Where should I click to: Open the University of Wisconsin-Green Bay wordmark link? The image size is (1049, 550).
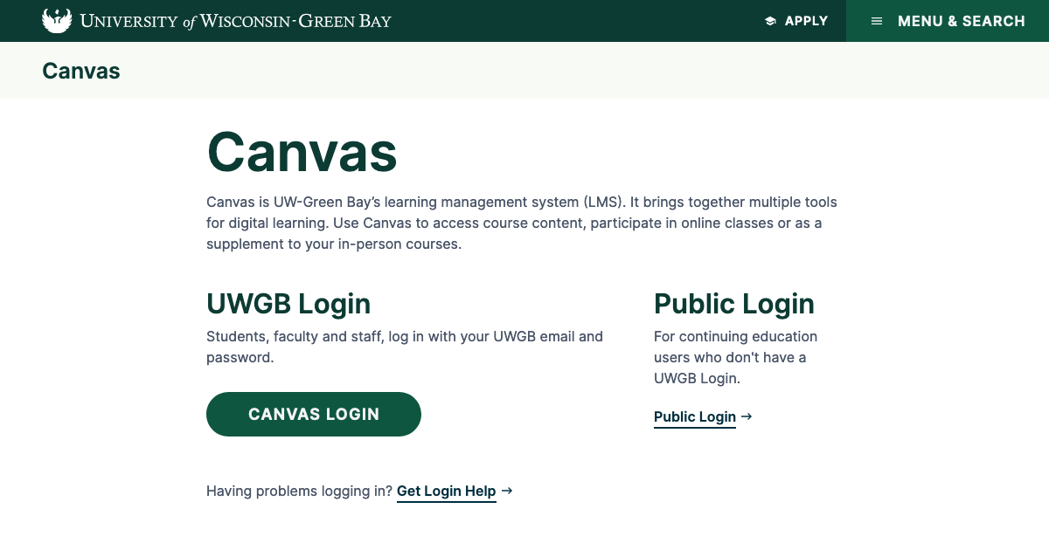(x=235, y=21)
